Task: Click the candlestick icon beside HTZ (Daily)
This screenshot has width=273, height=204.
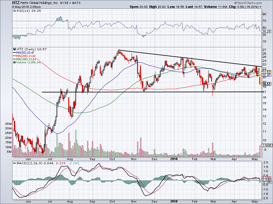Action: coord(14,49)
